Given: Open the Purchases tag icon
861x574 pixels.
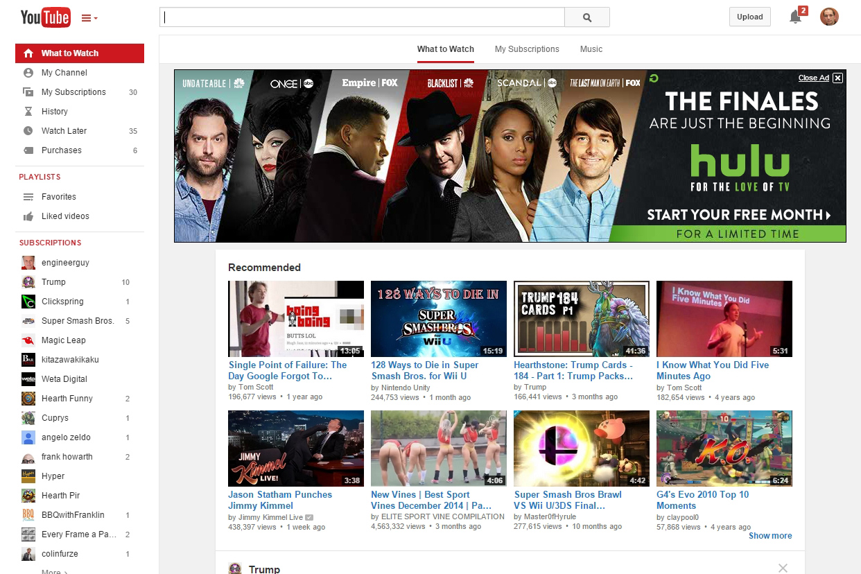Looking at the screenshot, I should click(x=28, y=150).
